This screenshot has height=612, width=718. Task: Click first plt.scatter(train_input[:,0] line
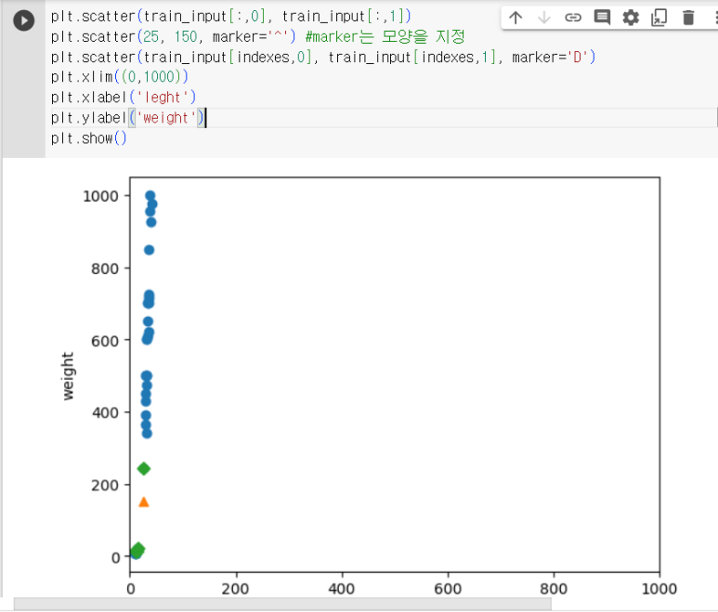point(230,17)
